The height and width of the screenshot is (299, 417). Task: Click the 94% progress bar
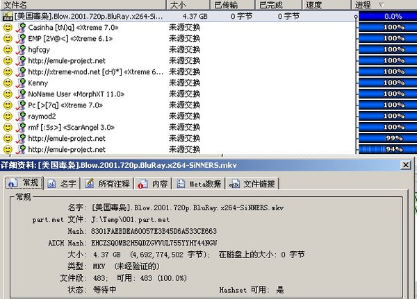point(388,150)
